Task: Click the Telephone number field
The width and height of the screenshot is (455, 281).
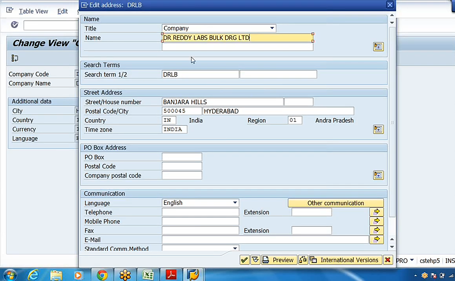Action: (200, 212)
